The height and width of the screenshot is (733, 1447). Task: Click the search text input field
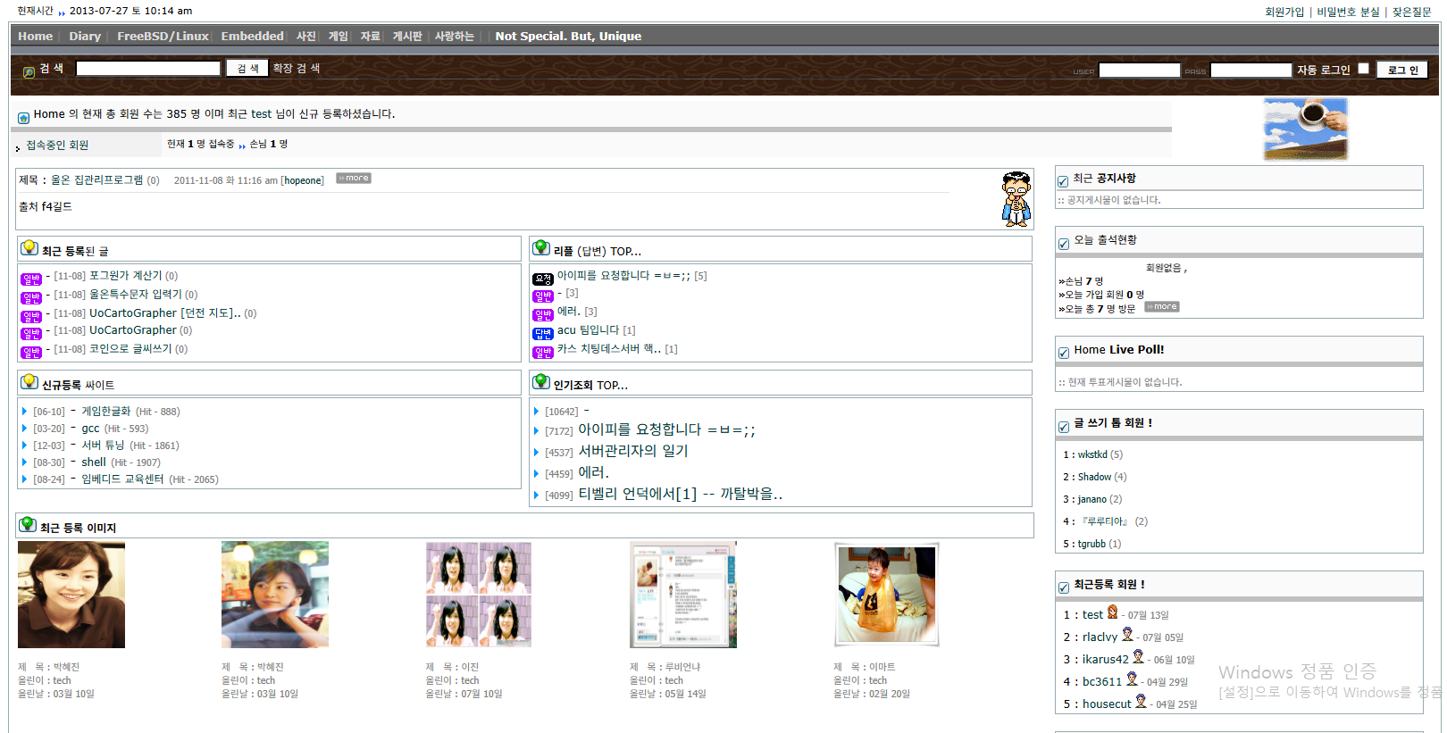tap(148, 69)
